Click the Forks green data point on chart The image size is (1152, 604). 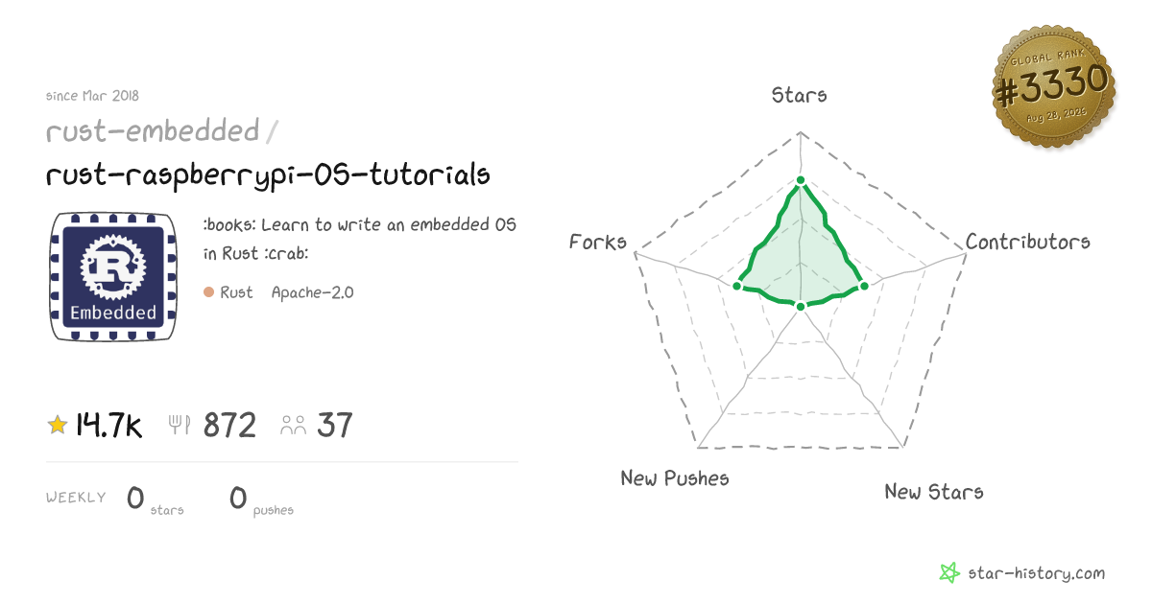737,286
